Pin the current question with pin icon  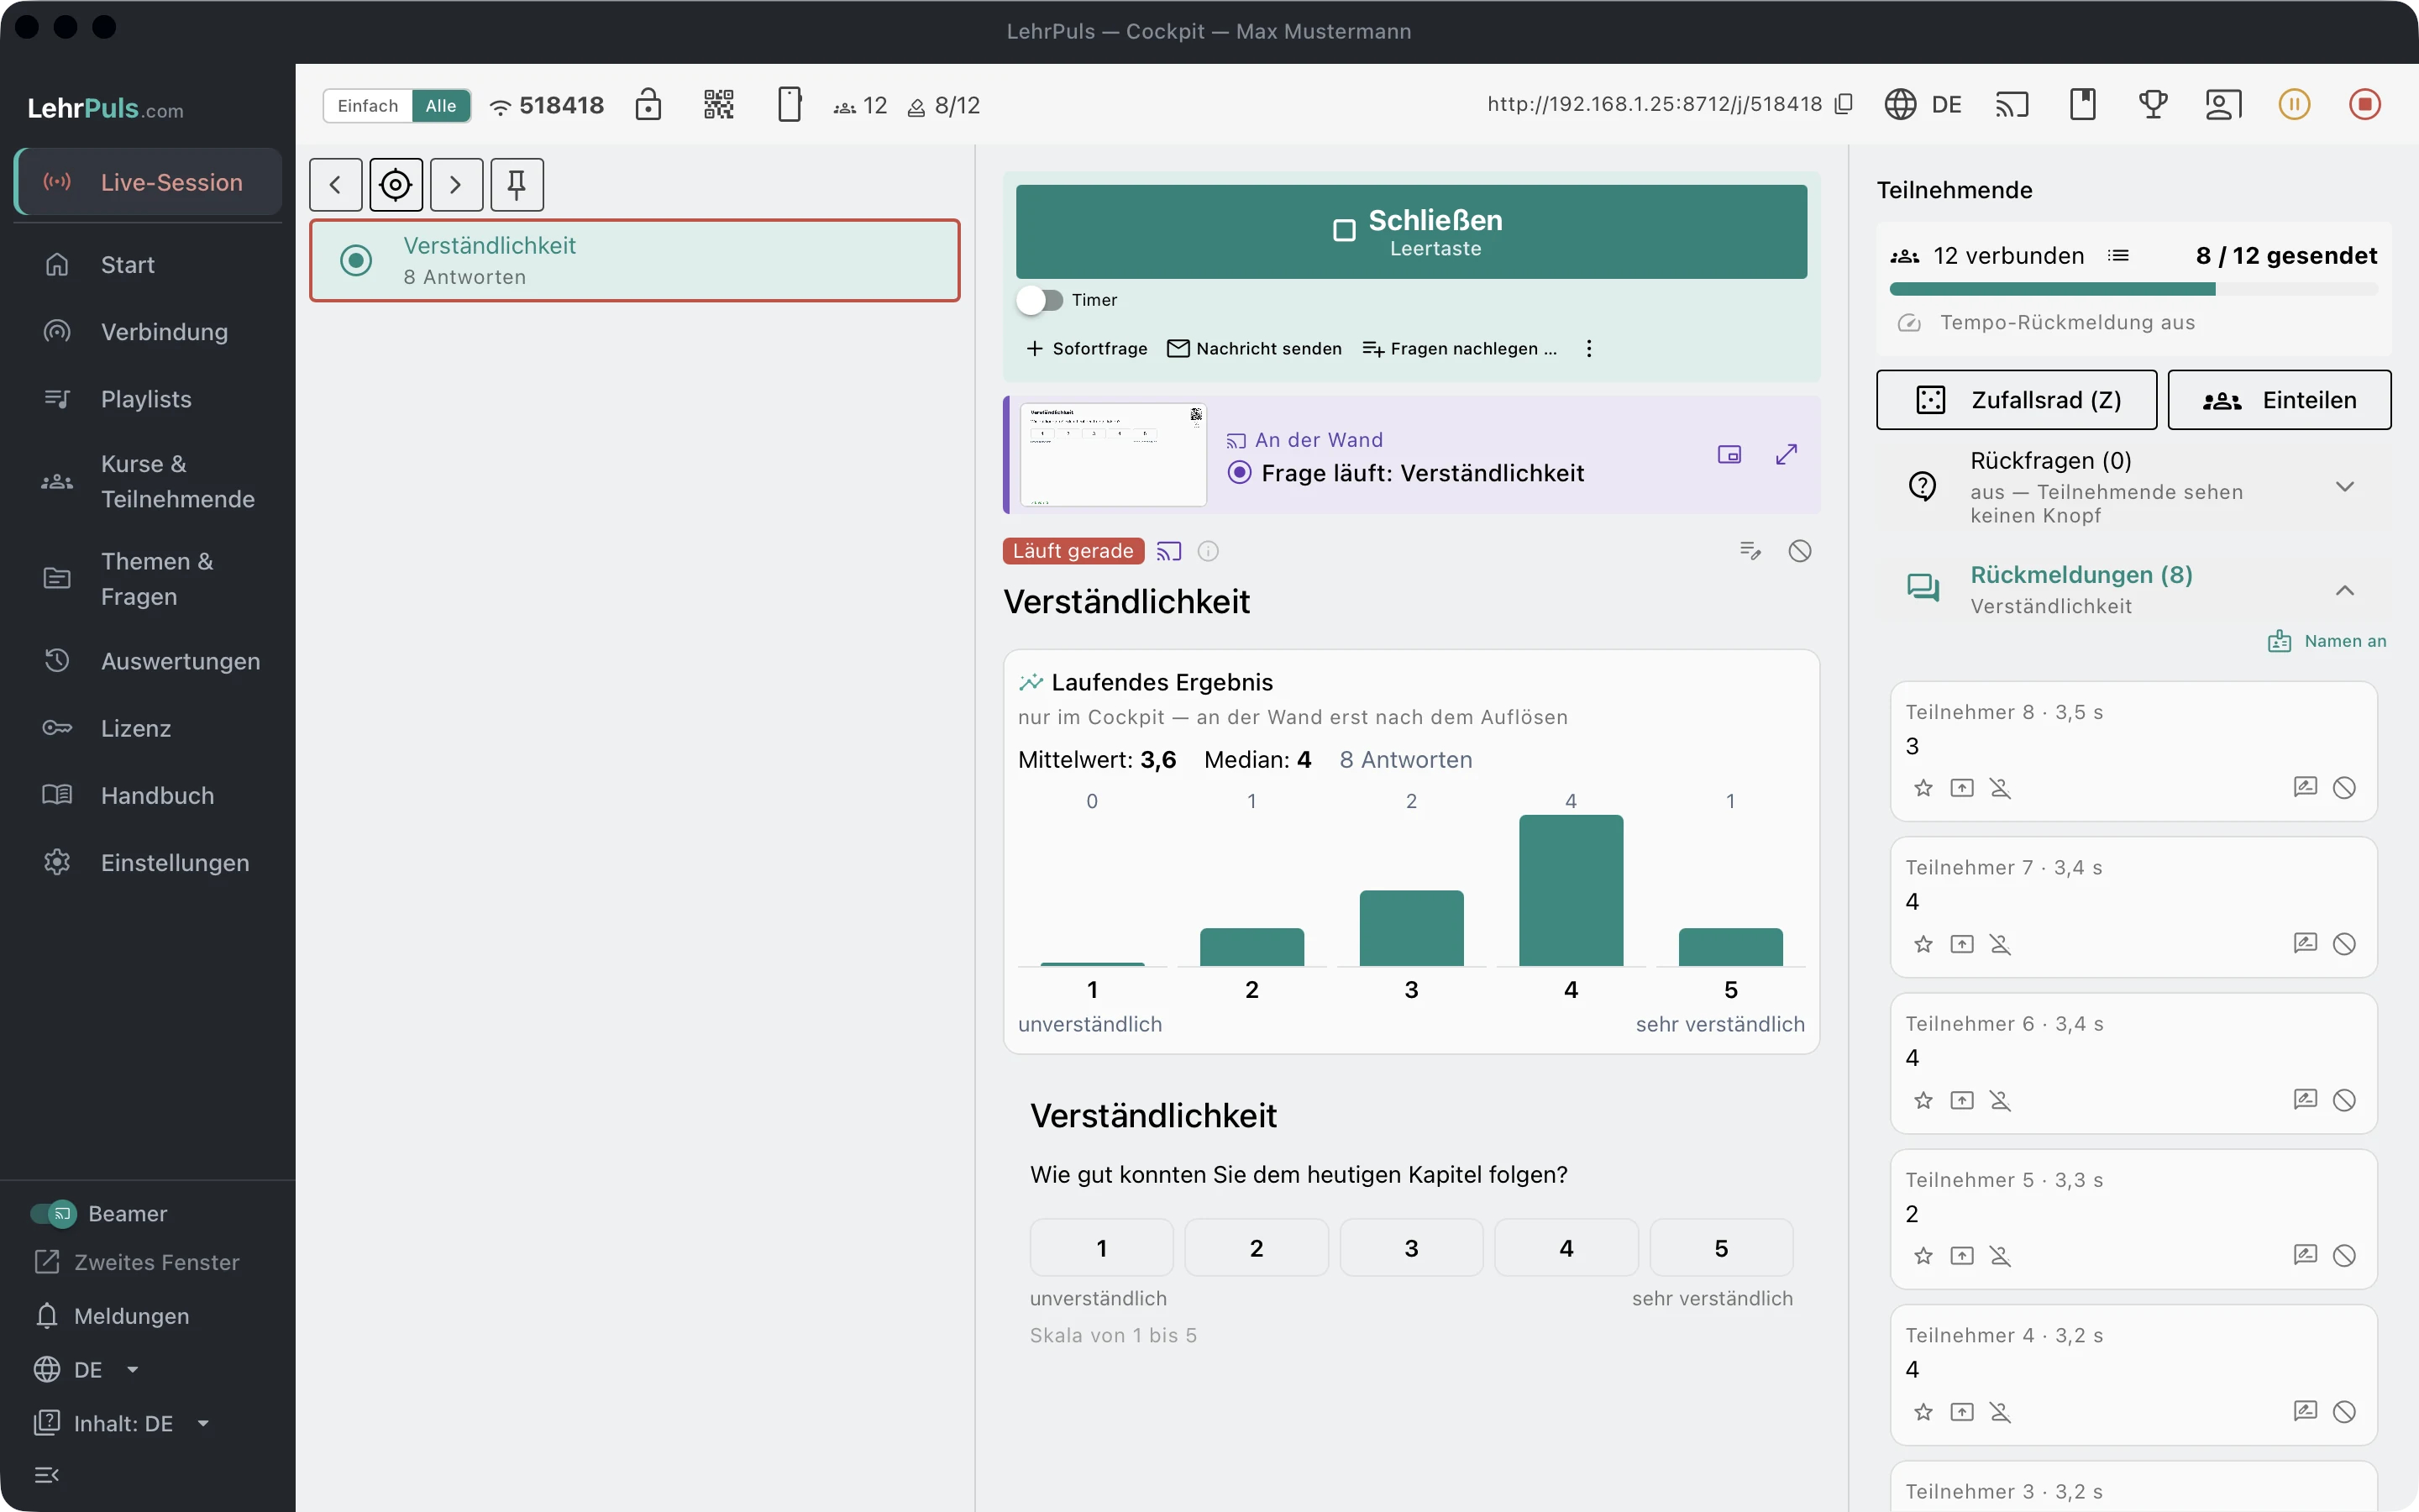517,184
